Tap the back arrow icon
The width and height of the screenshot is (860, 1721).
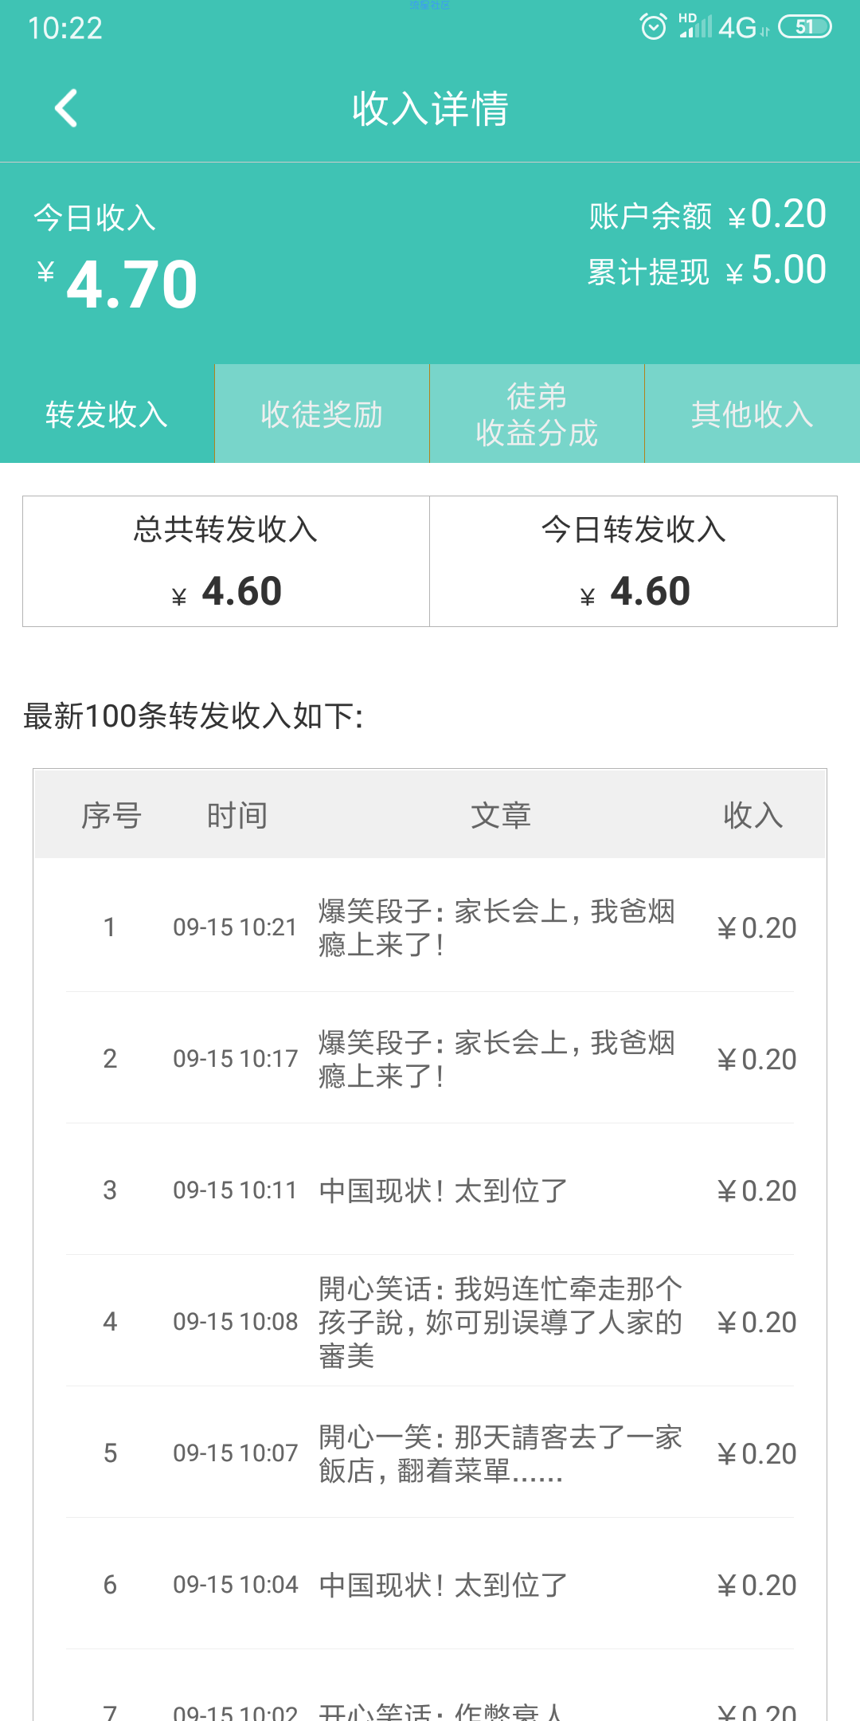tap(66, 108)
